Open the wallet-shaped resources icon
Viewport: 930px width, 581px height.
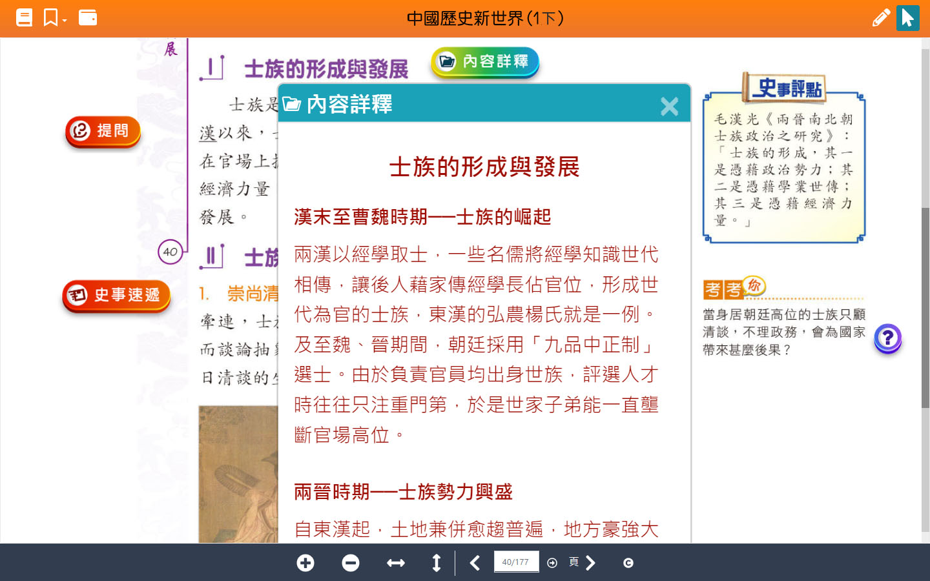tap(87, 17)
